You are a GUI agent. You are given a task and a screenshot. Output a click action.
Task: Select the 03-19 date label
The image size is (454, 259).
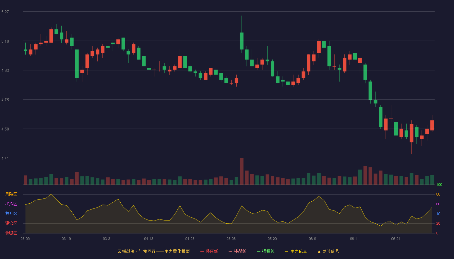[x=66, y=239]
